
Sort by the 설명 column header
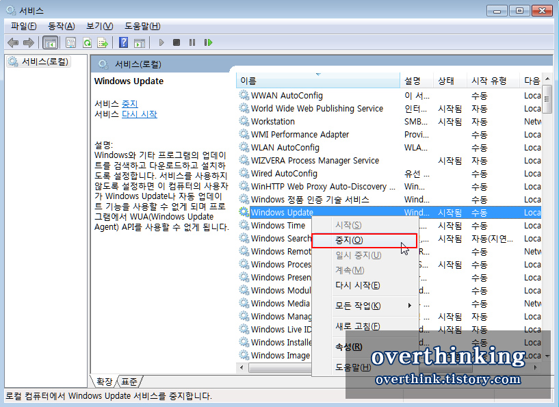[417, 81]
